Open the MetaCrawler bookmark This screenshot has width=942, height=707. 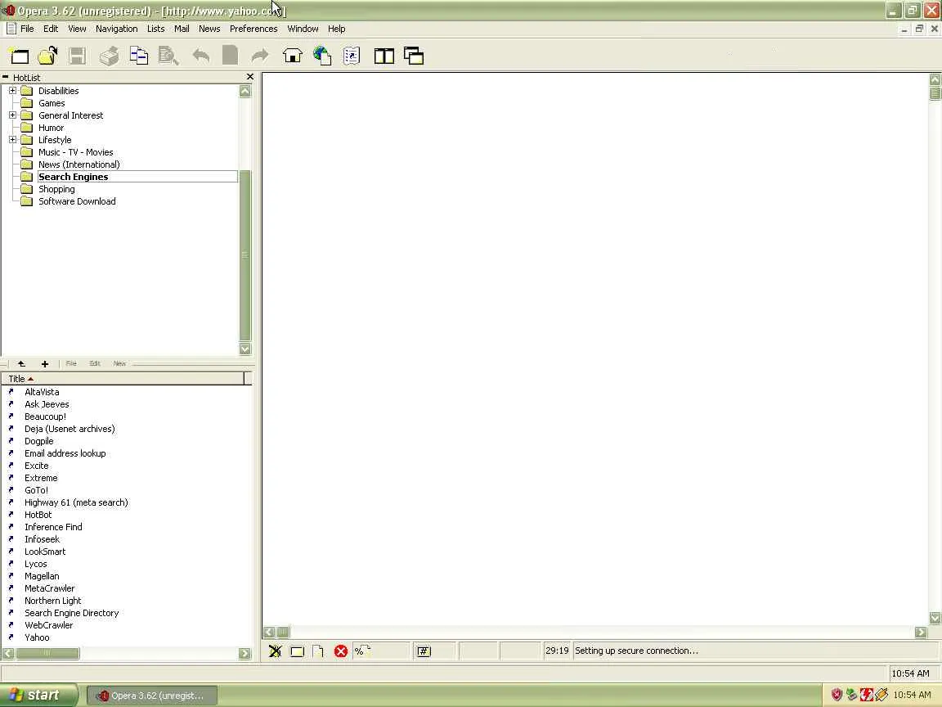[49, 588]
